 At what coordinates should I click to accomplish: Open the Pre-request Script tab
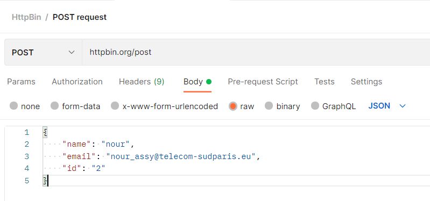click(263, 82)
